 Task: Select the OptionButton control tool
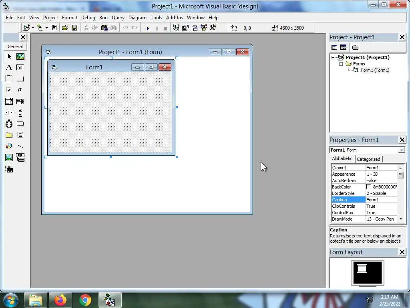point(20,90)
